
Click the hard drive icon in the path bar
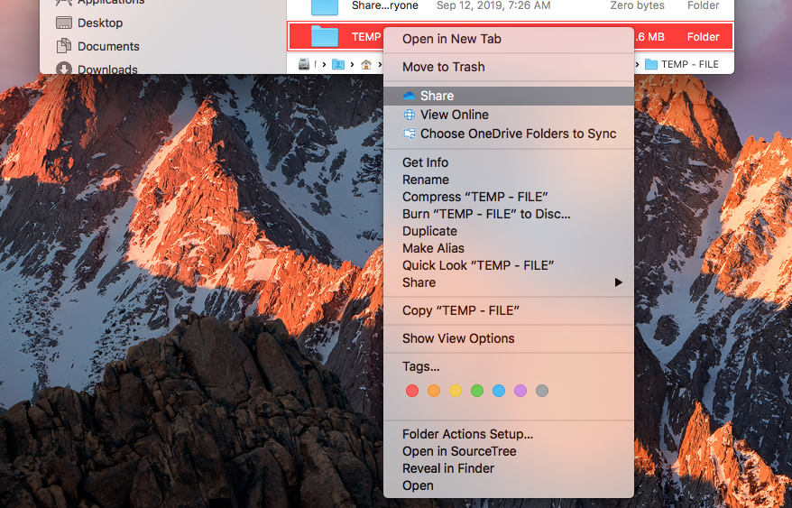(304, 64)
